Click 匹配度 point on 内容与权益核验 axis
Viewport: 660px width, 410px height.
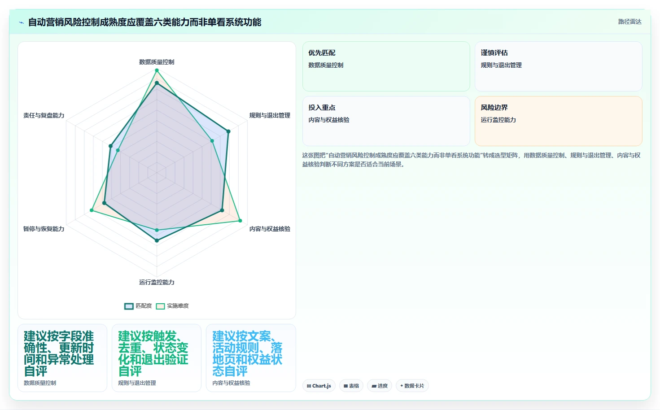tap(222, 210)
